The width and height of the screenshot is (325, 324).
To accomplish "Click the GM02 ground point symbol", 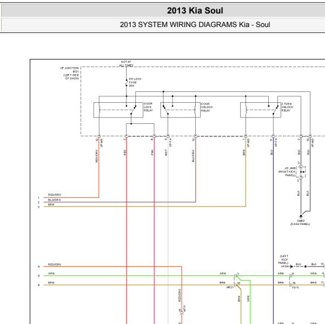I will (x=301, y=216).
